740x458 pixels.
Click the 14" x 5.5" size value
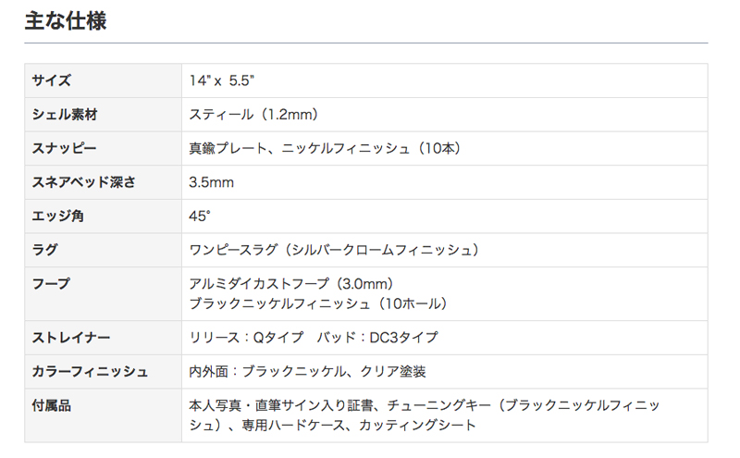(222, 80)
